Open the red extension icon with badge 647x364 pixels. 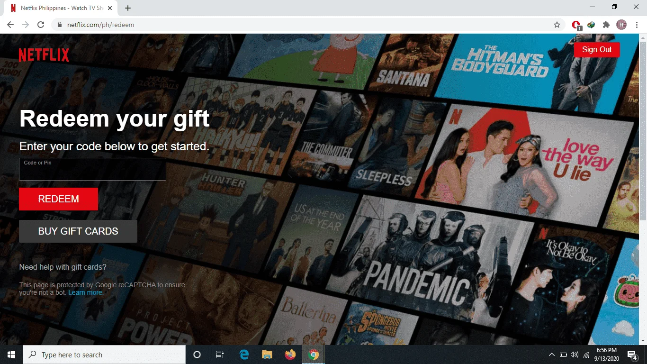(x=576, y=25)
